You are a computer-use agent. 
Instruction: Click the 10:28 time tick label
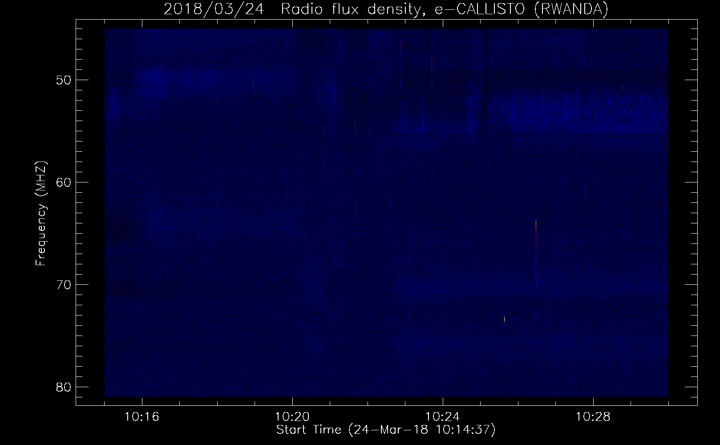pyautogui.click(x=593, y=417)
